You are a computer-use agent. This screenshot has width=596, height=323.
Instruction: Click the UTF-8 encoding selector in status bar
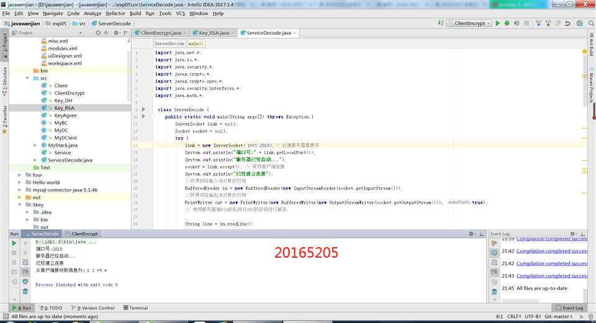coord(533,317)
